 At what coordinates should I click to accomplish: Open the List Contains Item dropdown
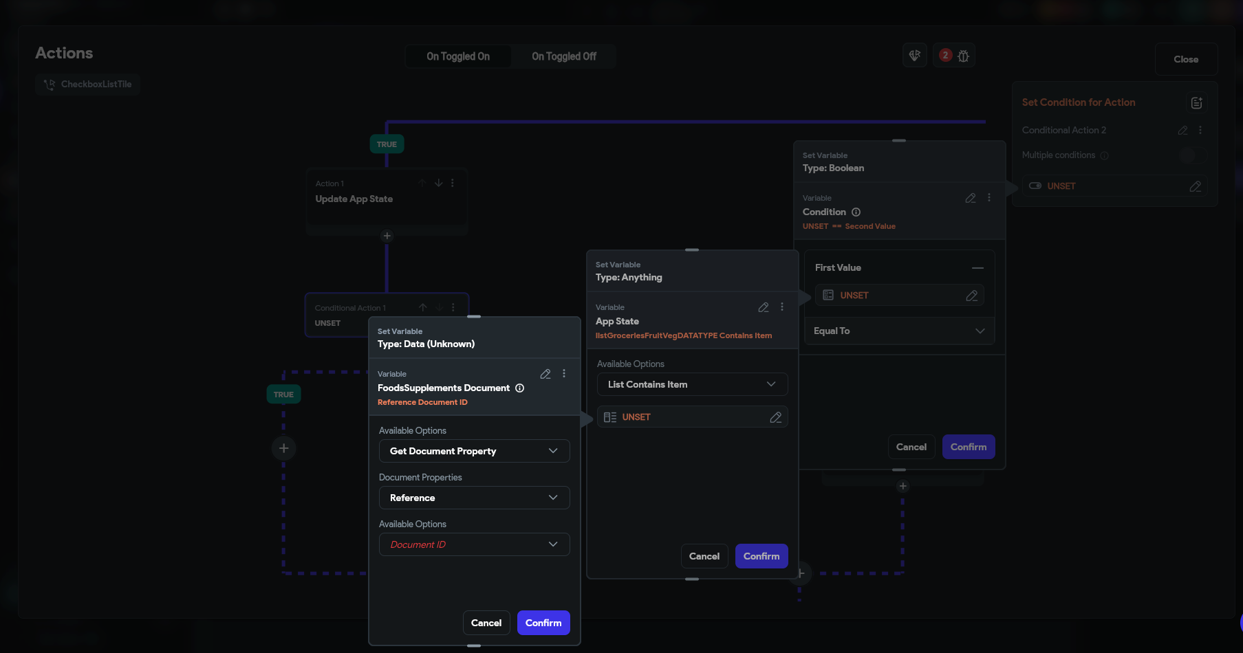click(x=692, y=384)
